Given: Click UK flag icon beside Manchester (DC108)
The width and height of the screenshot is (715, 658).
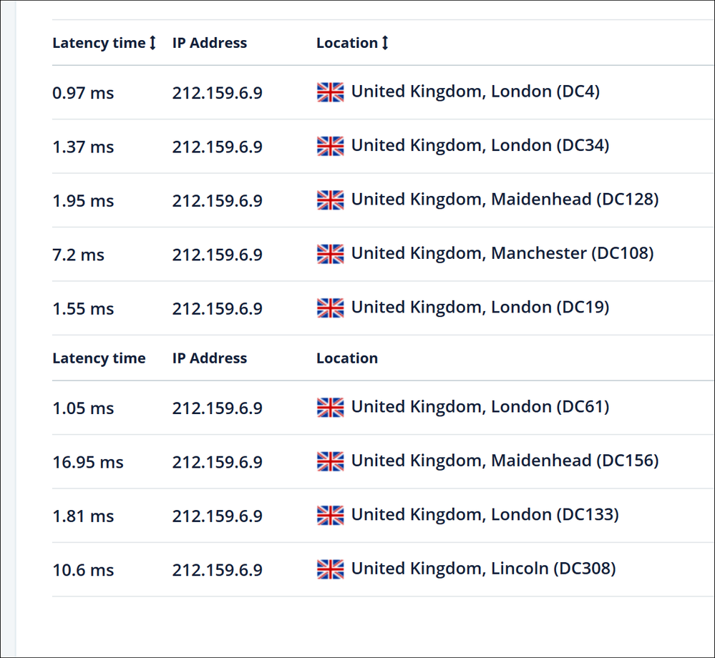Looking at the screenshot, I should (x=330, y=254).
